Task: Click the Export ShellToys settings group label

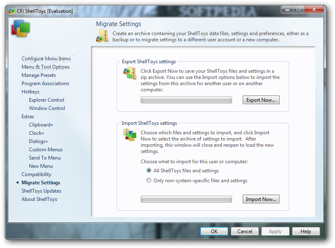Action: tap(149, 62)
